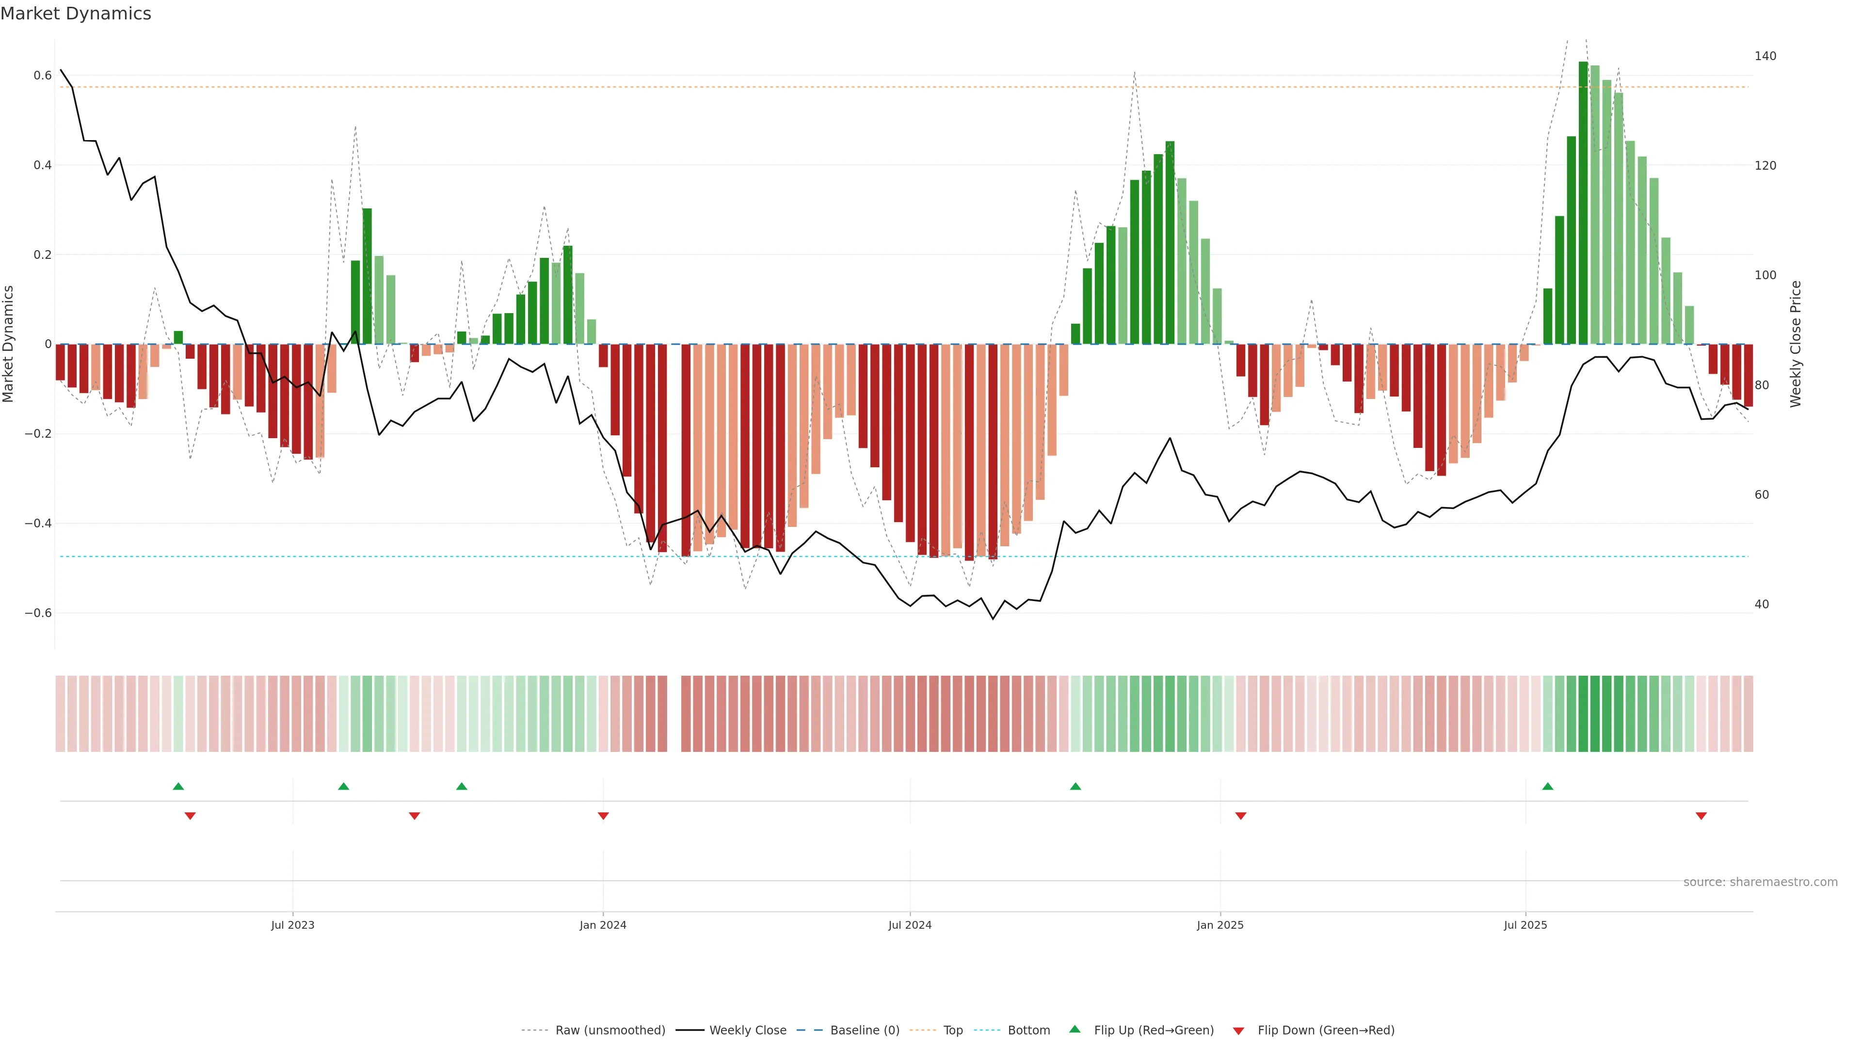Click the red flip-down triangle at Jan 2024
1862x1047 pixels.
pos(604,816)
